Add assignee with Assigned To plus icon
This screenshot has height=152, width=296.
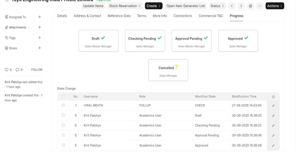tap(40, 17)
